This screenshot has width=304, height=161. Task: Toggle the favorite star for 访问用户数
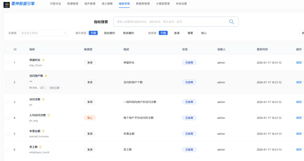46,76
